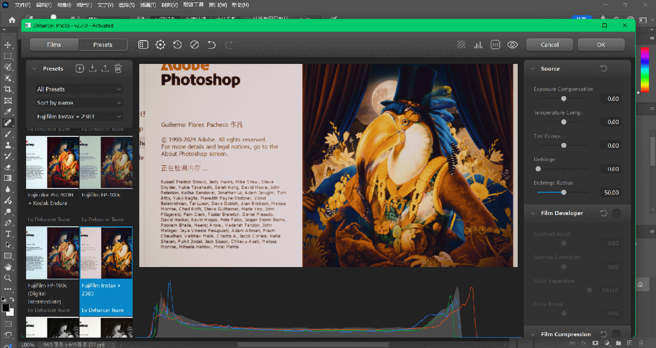Add a new preset with plus icon
Image resolution: width=656 pixels, height=348 pixels.
pyautogui.click(x=80, y=69)
